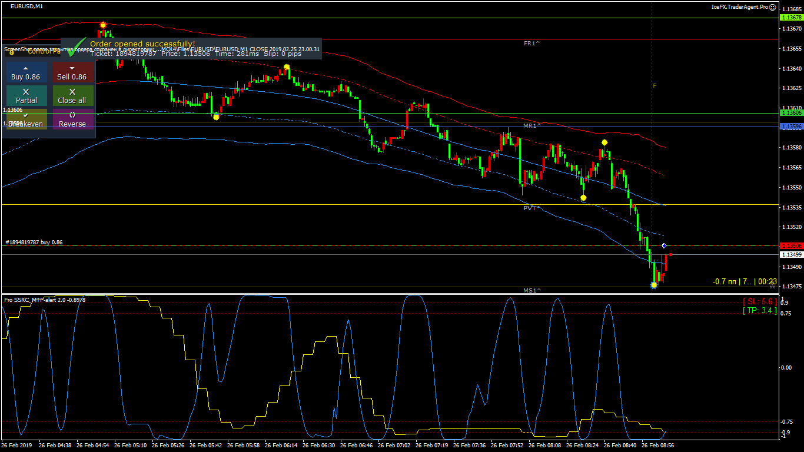
Task: Click the 0.00 level on indicator scale
Action: [x=786, y=367]
